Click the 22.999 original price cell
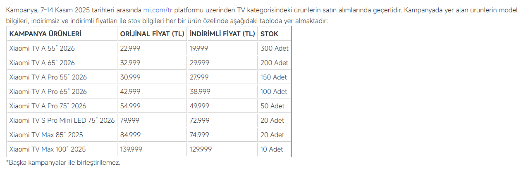This screenshot has height=180, width=521. 130,48
